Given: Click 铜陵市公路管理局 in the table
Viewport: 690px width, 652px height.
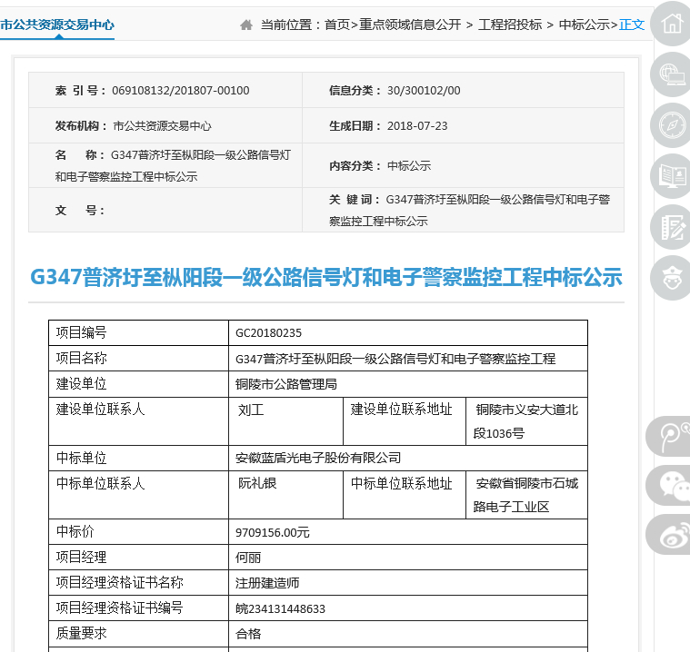Looking at the screenshot, I should click(286, 384).
